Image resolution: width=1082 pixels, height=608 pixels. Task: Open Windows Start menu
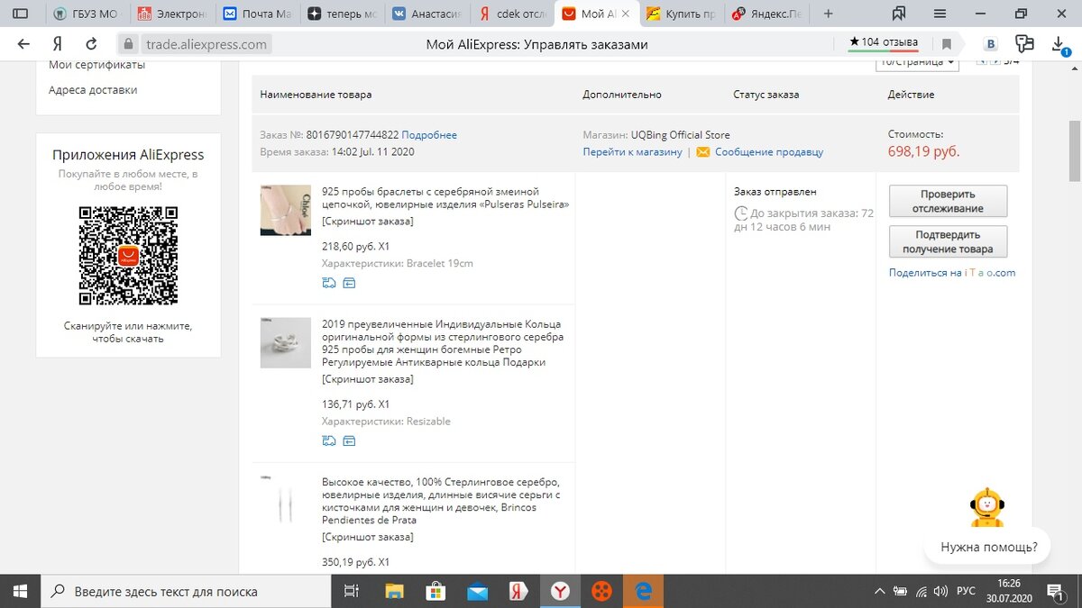click(20, 591)
